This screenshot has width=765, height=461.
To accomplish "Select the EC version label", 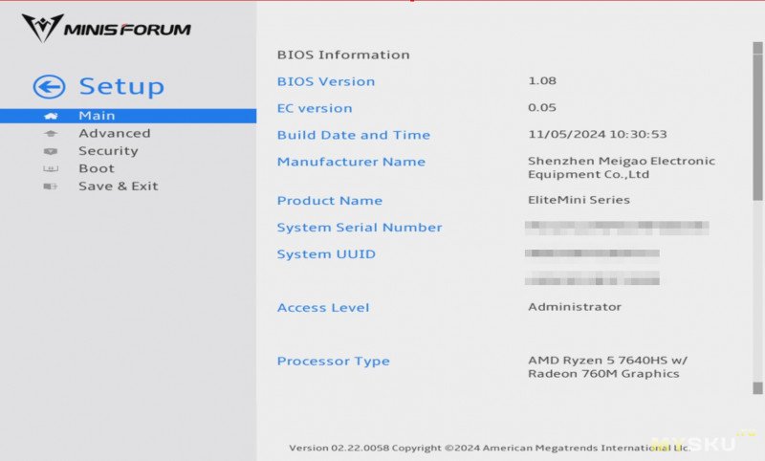I will point(315,108).
